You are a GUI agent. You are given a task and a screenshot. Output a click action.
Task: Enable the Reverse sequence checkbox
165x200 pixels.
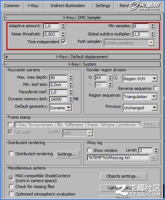tap(156, 88)
